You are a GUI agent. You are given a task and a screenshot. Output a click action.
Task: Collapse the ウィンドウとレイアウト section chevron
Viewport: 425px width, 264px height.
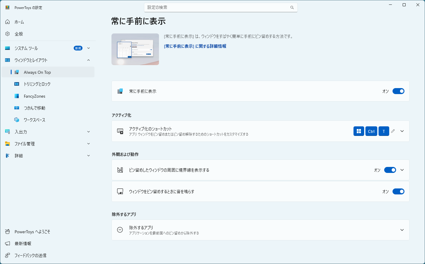[x=89, y=60]
